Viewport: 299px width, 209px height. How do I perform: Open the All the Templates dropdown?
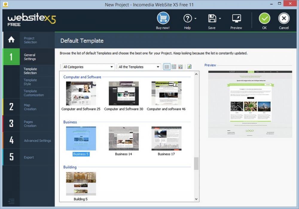pos(139,67)
